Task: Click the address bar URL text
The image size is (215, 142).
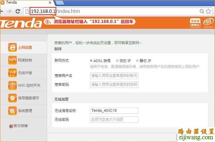Action: (x=55, y=11)
